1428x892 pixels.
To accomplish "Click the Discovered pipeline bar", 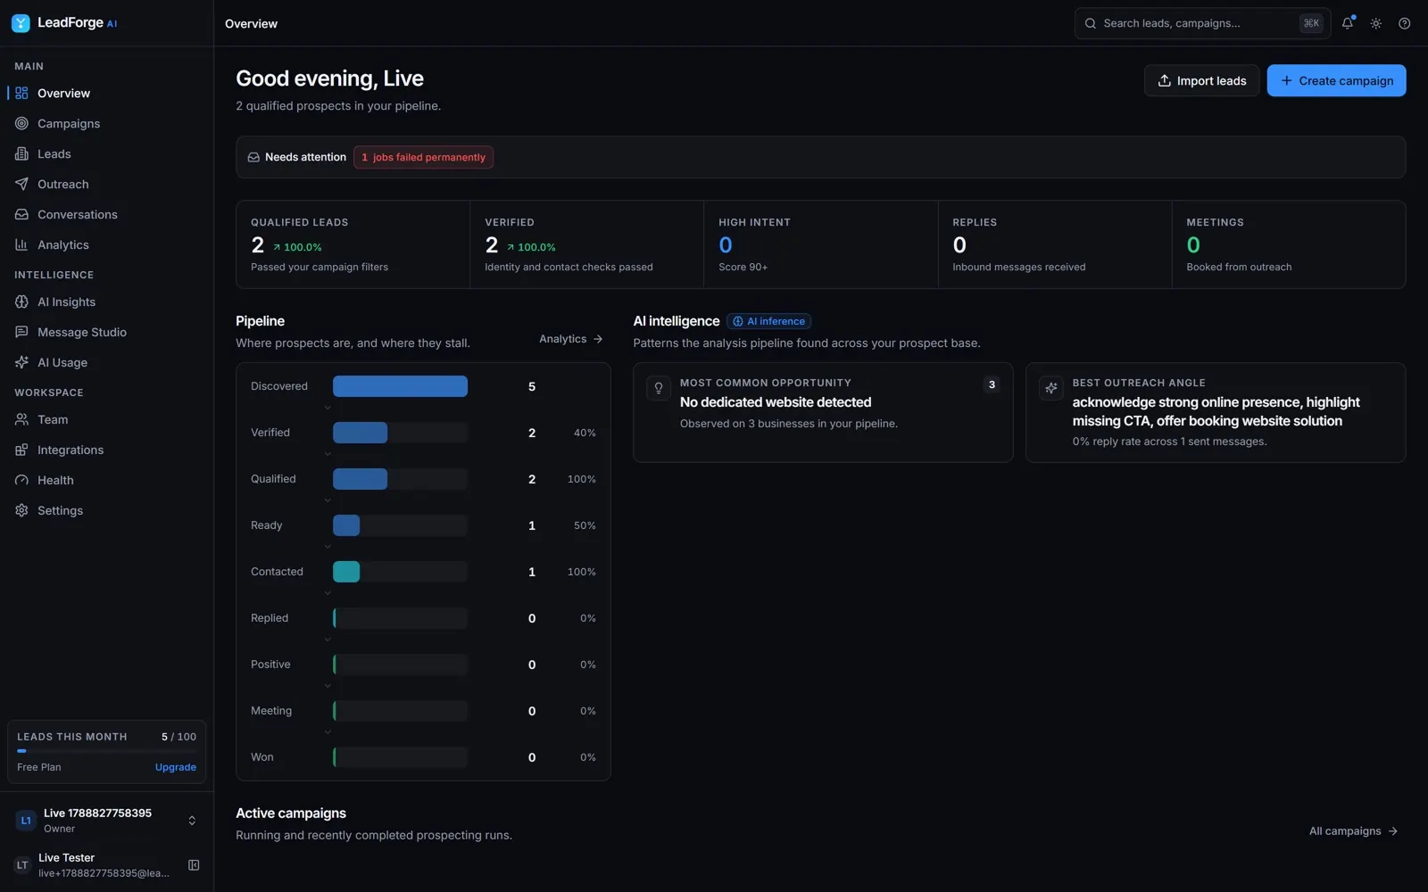I will tap(400, 386).
